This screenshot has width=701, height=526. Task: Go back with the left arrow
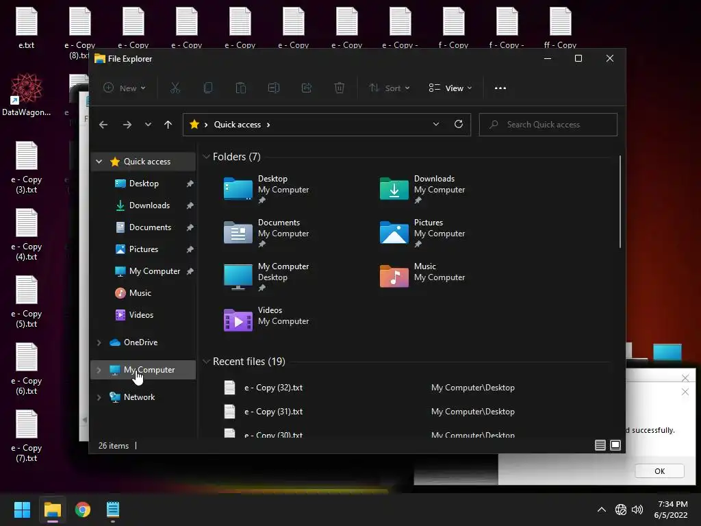103,125
